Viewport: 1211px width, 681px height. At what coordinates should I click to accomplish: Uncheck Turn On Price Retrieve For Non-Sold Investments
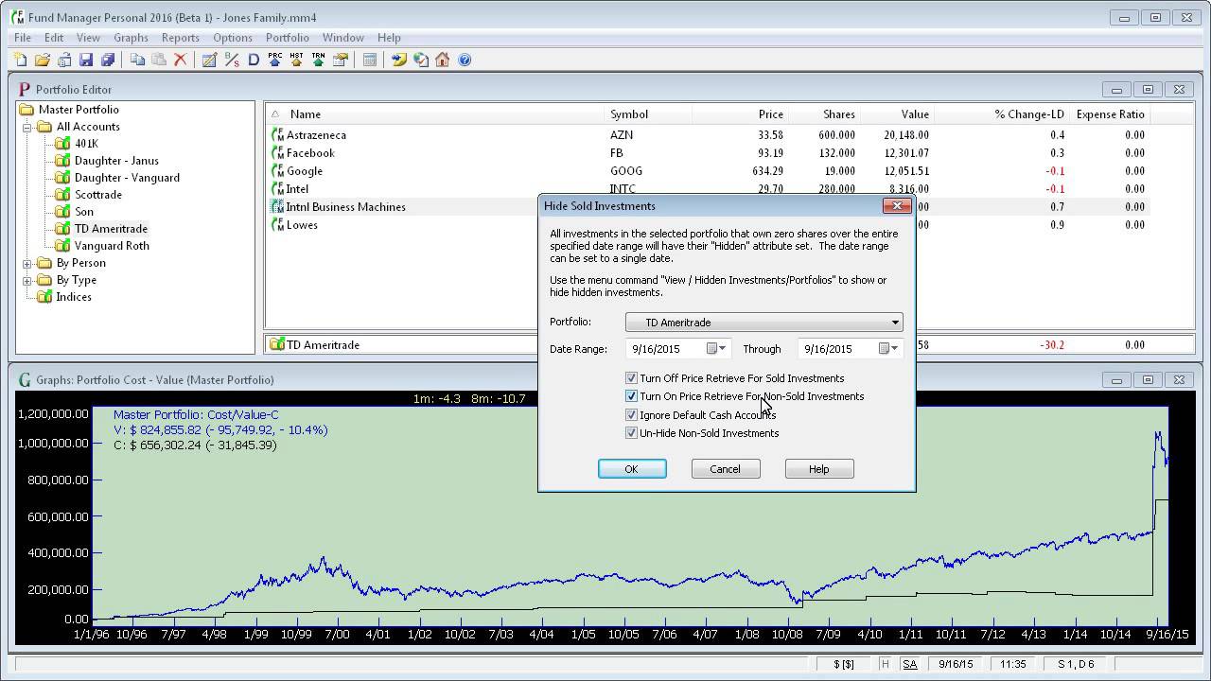click(632, 396)
